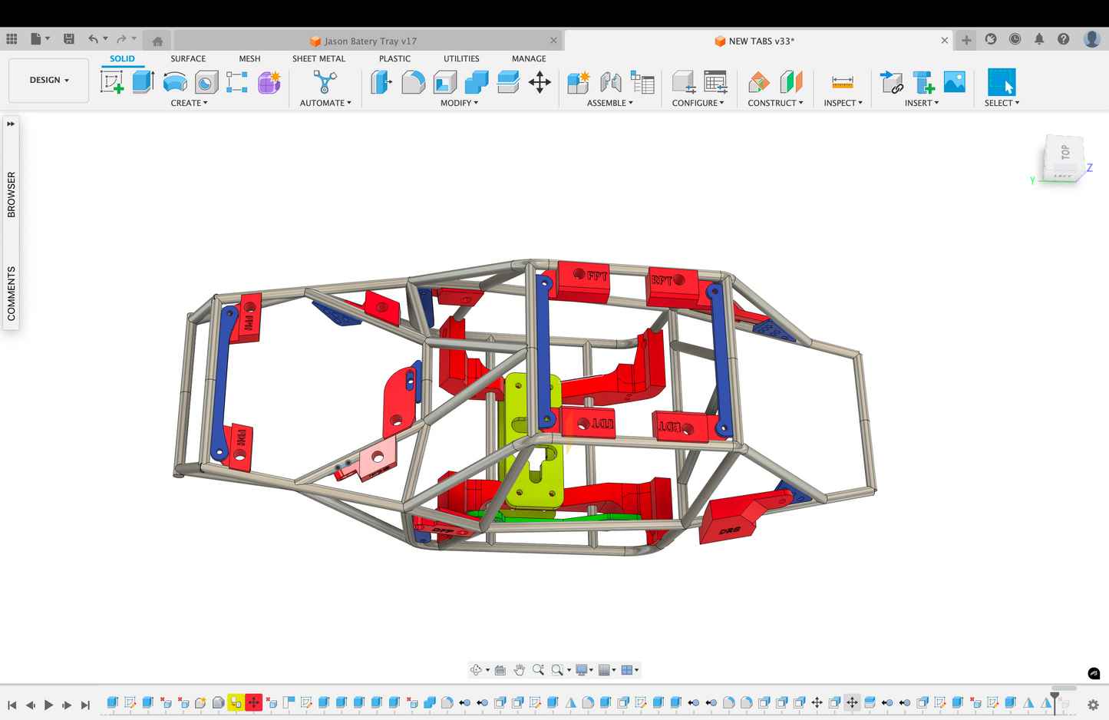Image resolution: width=1109 pixels, height=720 pixels.
Task: Click the Move/Copy arrows icon
Action: click(x=540, y=82)
